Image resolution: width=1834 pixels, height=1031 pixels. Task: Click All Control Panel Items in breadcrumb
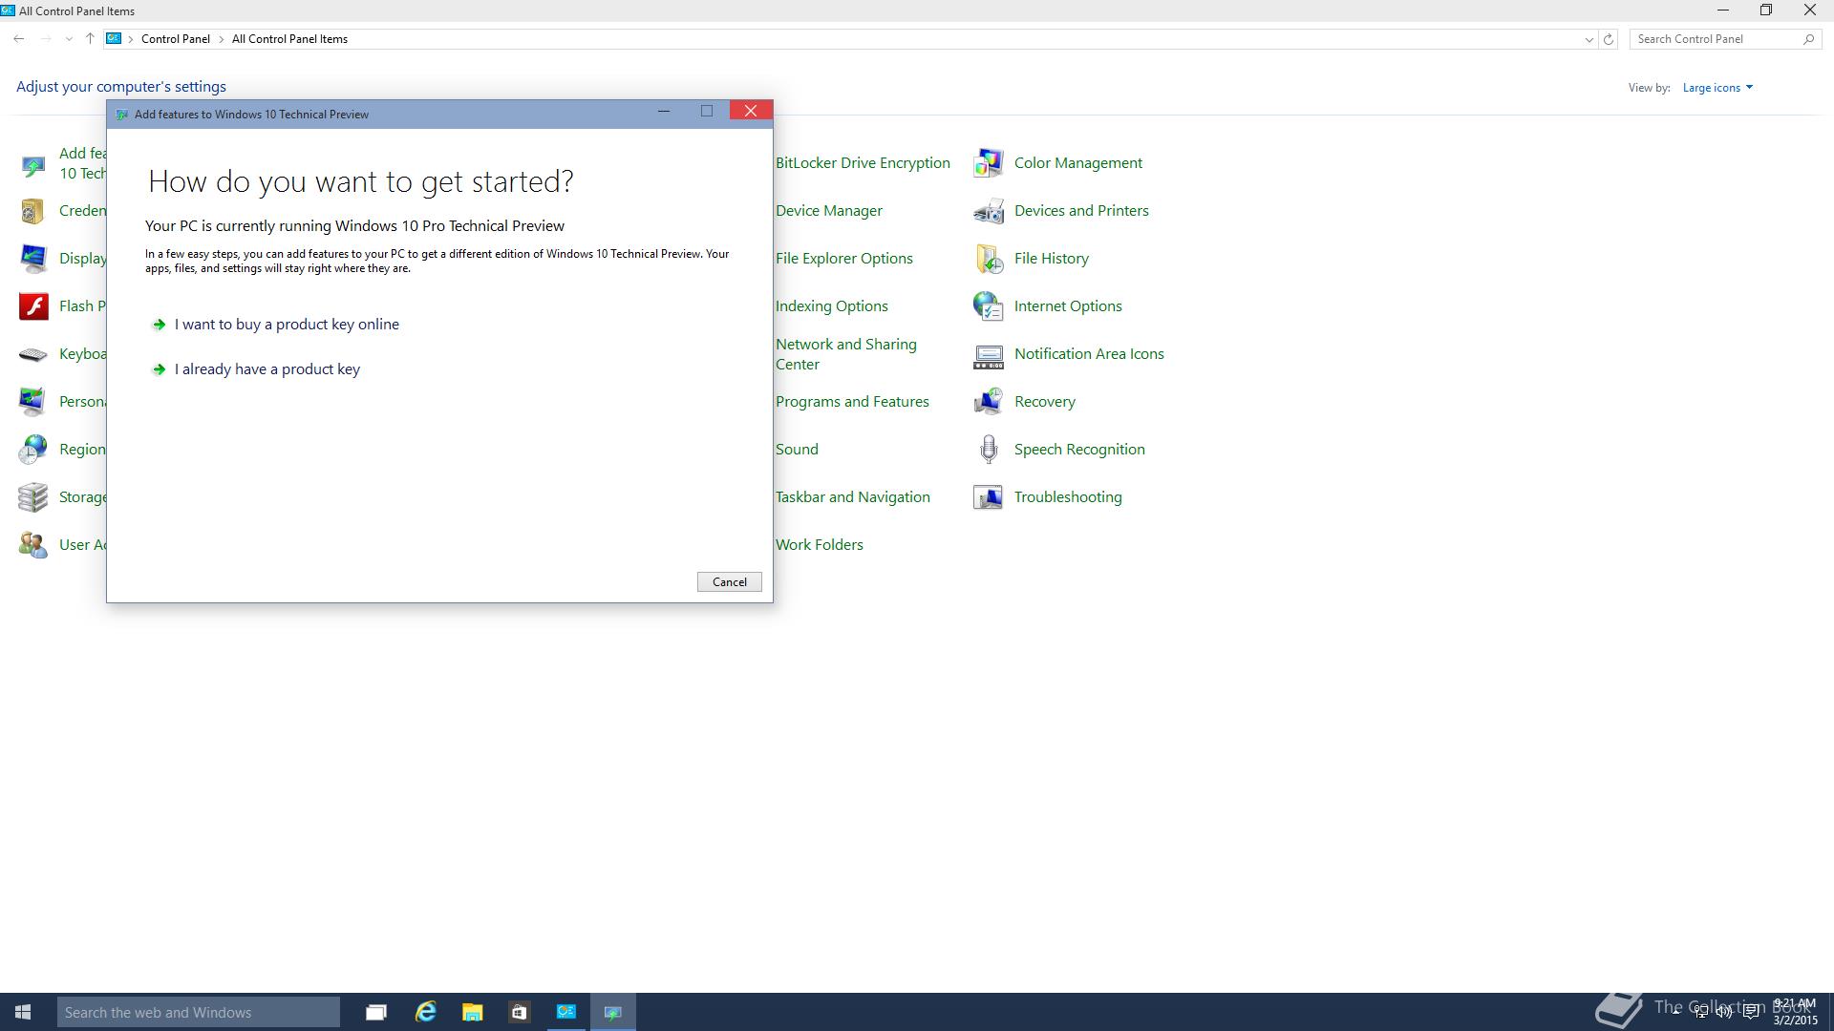pos(289,39)
